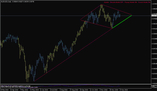Click the AUDUSD,Daily chart title
This screenshot has width=157, height=91.
click(x=6, y=2)
